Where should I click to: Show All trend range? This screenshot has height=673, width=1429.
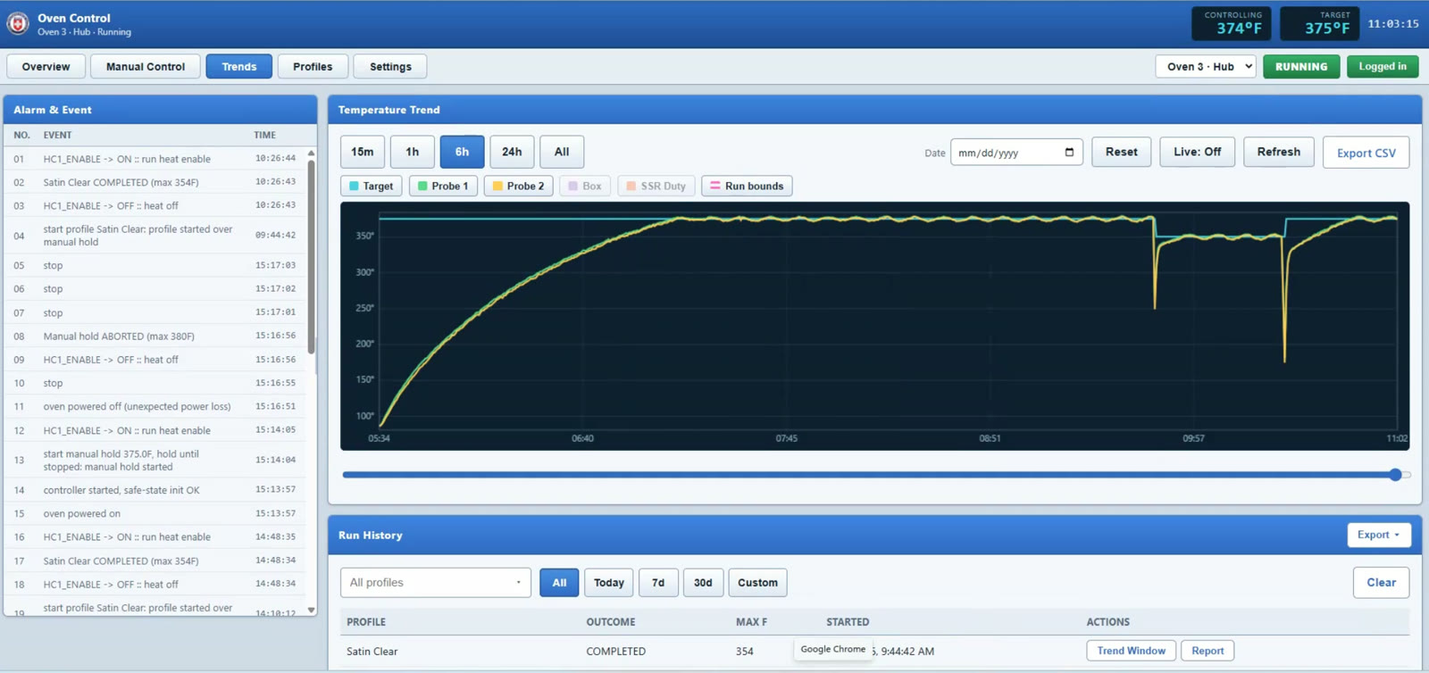click(562, 152)
